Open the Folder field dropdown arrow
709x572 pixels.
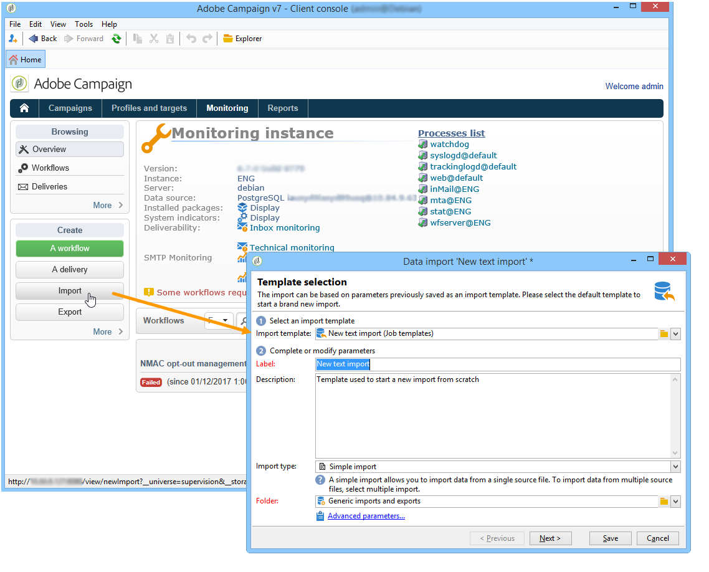(x=675, y=502)
